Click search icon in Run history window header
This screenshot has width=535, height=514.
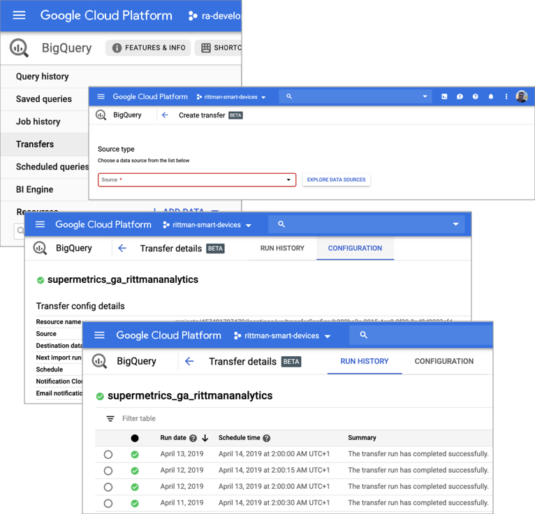pos(364,335)
